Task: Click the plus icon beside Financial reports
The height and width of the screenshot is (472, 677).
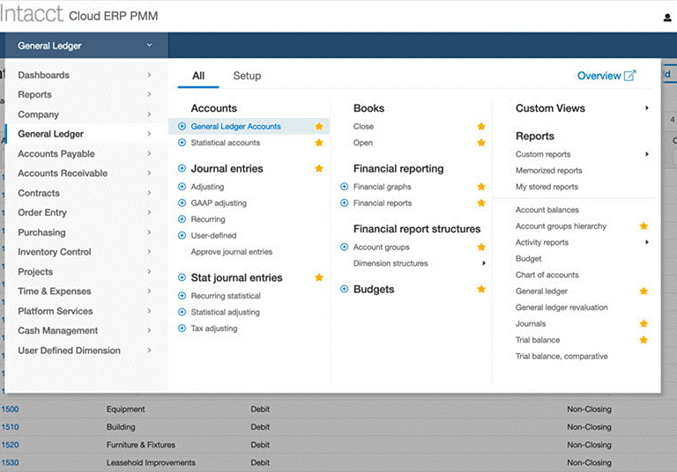Action: point(344,203)
